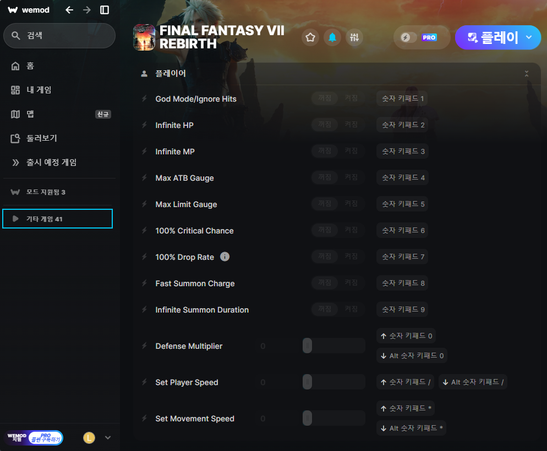Go back with the left arrow
Screen dimensions: 547x451
69,10
